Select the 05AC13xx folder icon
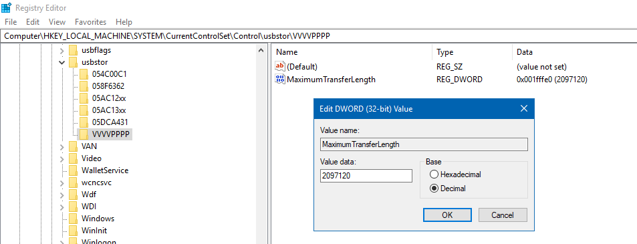 pyautogui.click(x=84, y=110)
